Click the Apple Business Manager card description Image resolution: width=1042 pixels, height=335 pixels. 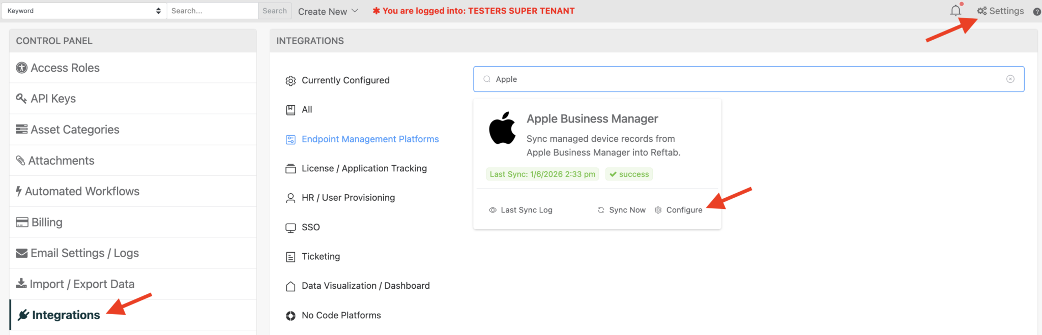pyautogui.click(x=603, y=145)
